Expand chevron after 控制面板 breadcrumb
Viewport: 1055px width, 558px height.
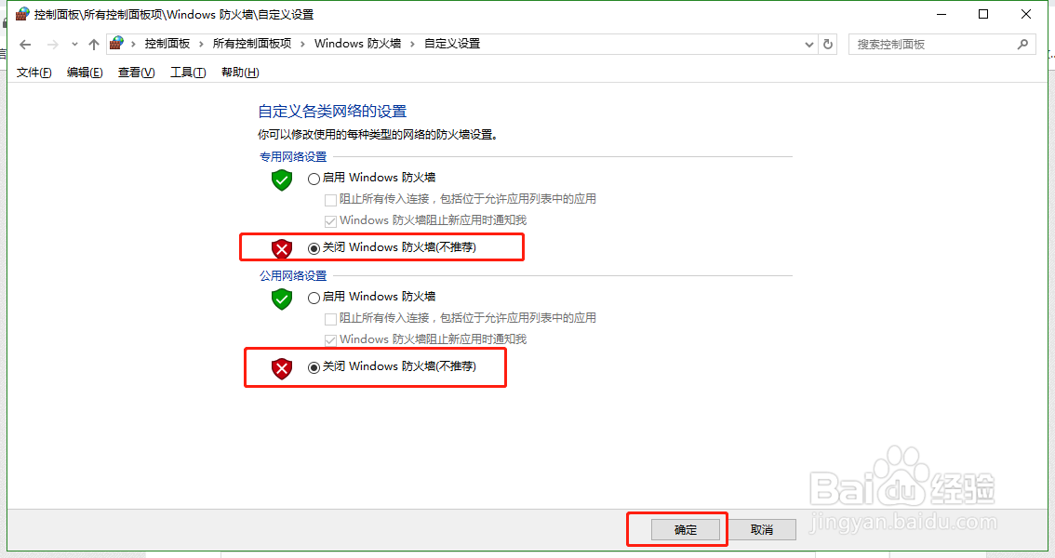pyautogui.click(x=201, y=44)
